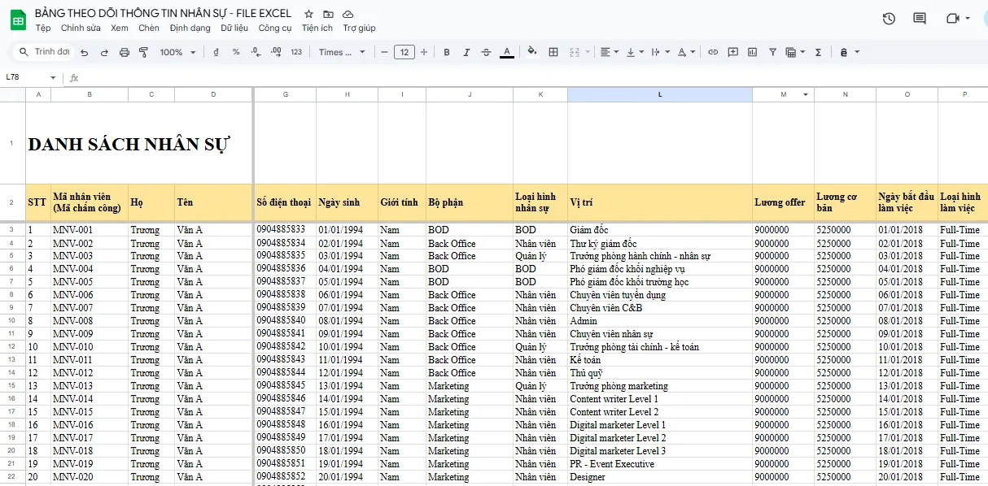The image size is (988, 486).
Task: Open the Tiện ích menu
Action: click(317, 28)
